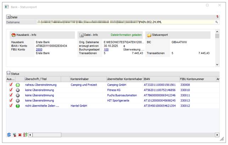Click the green-red arrows icon at bottom

[x=25, y=135]
